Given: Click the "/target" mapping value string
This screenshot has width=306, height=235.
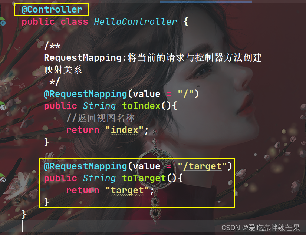Looking at the screenshot, I should click(x=202, y=166).
